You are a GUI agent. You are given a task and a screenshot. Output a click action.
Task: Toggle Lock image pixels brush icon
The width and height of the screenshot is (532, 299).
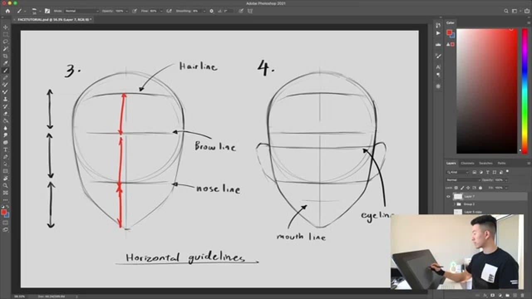tap(462, 188)
